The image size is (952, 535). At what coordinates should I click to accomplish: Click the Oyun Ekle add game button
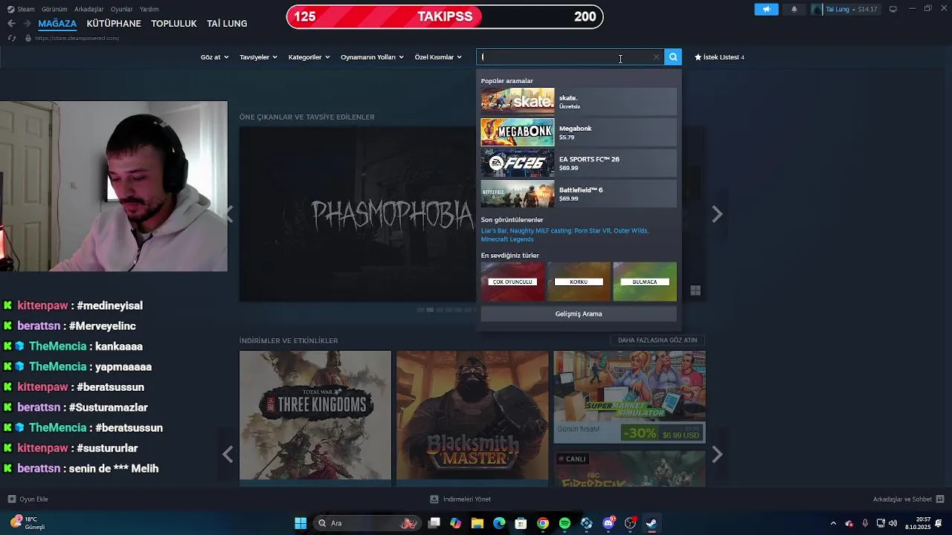coord(28,499)
